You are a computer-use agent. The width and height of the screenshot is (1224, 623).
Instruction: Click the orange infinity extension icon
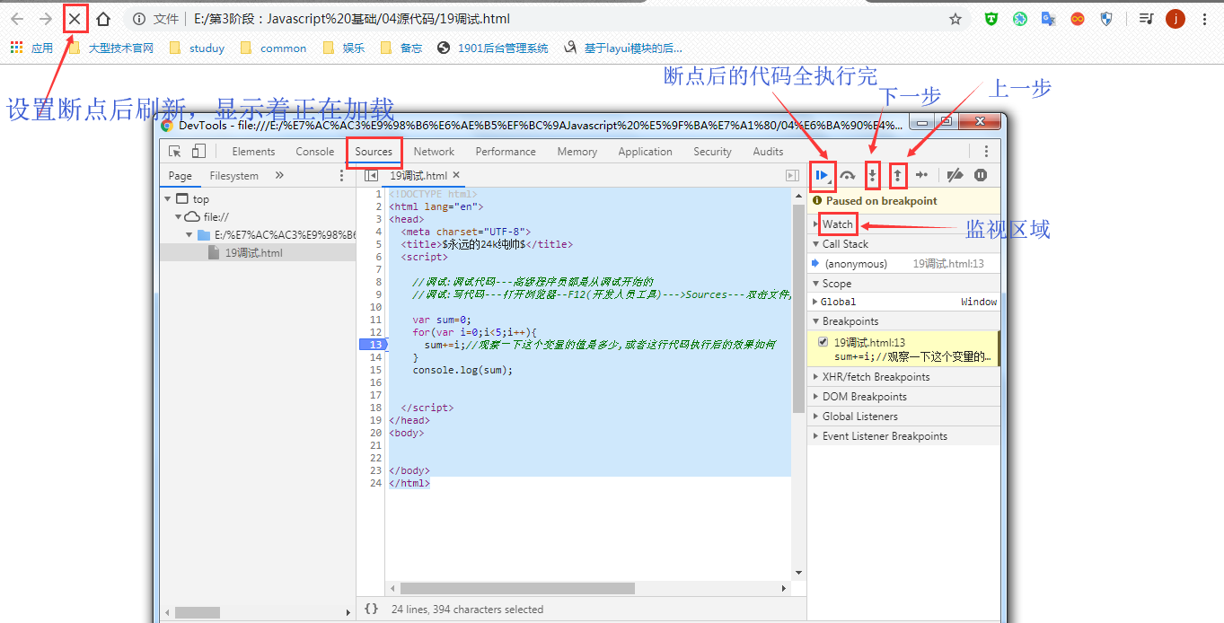(x=1077, y=19)
